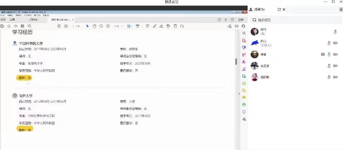Open the fit-page options dropdown arrow
Image resolution: width=343 pixels, height=150 pixels.
[132, 26]
